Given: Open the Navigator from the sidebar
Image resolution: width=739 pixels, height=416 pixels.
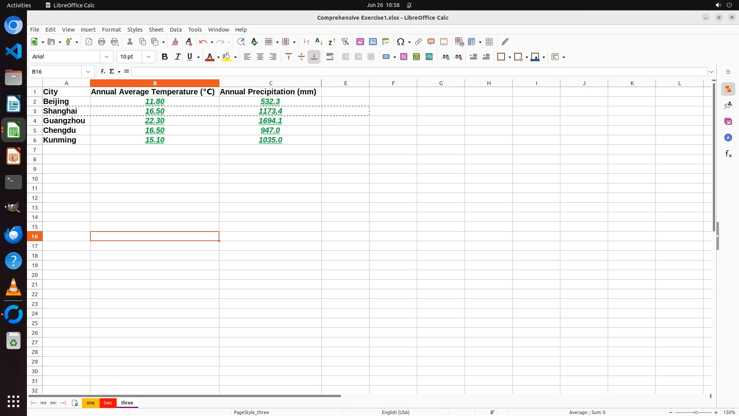Looking at the screenshot, I should tap(728, 138).
